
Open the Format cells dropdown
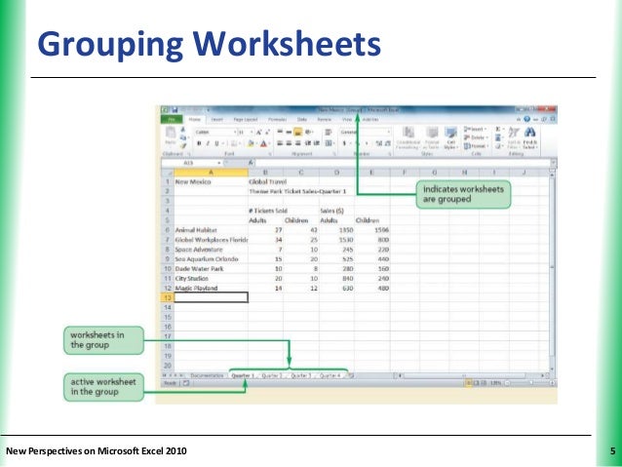click(477, 146)
